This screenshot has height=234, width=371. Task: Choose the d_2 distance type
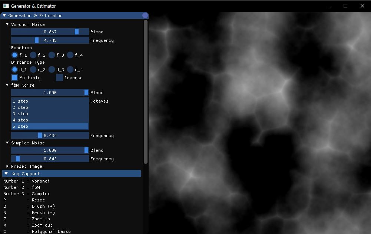(x=33, y=70)
